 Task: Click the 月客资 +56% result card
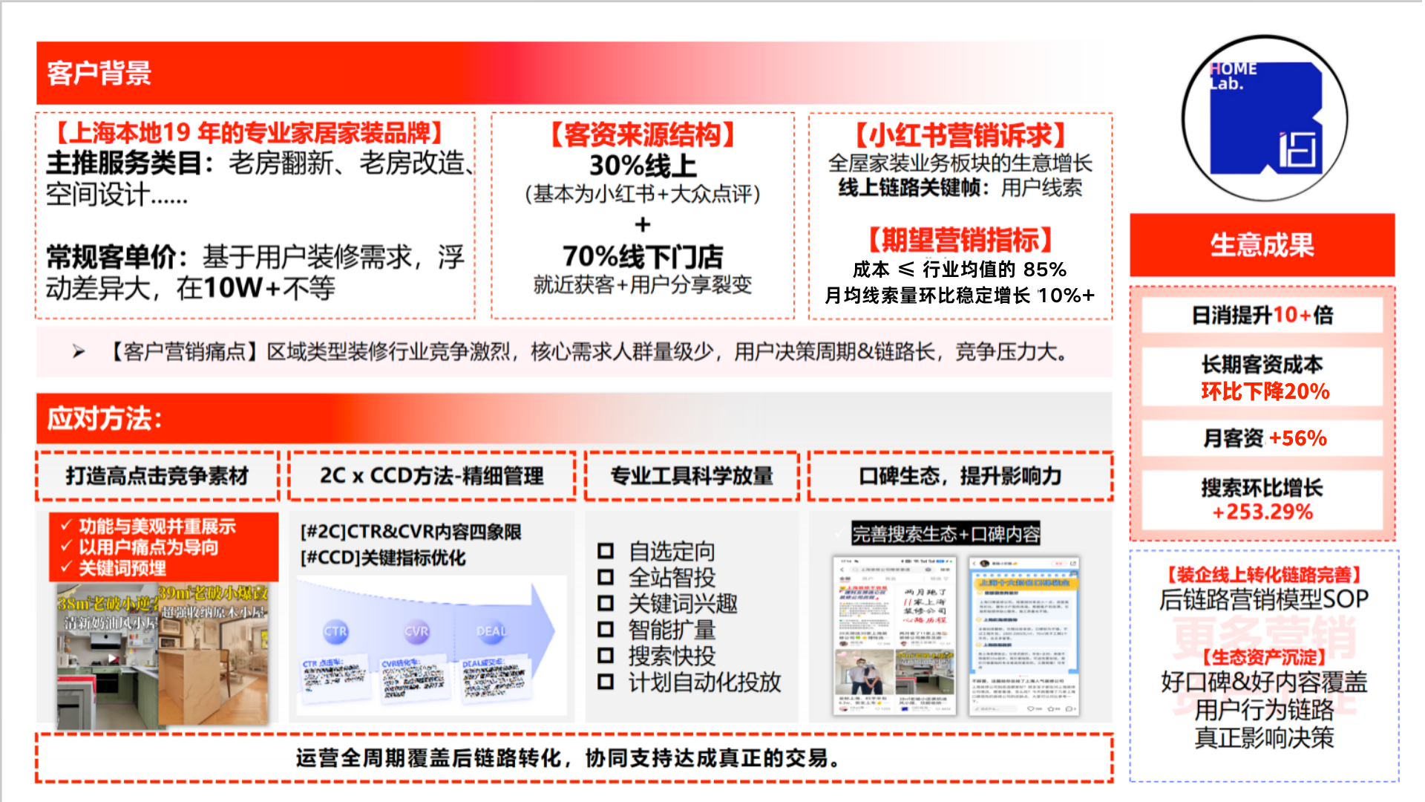1262,438
